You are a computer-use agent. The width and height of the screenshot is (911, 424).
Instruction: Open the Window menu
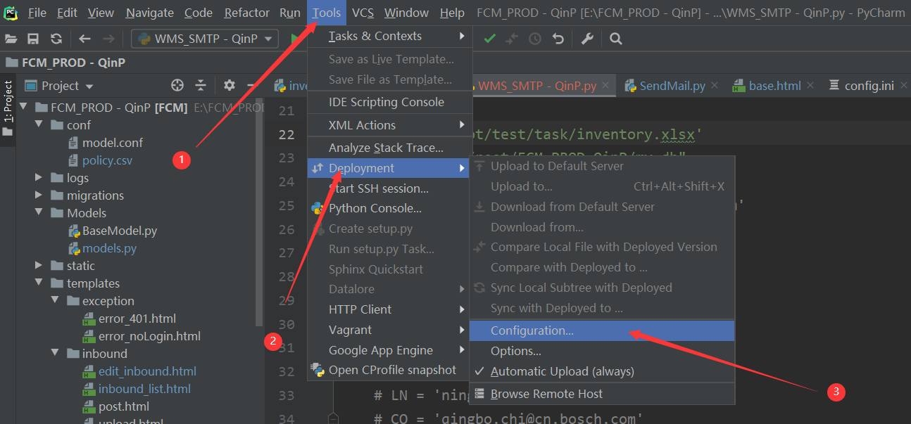407,13
